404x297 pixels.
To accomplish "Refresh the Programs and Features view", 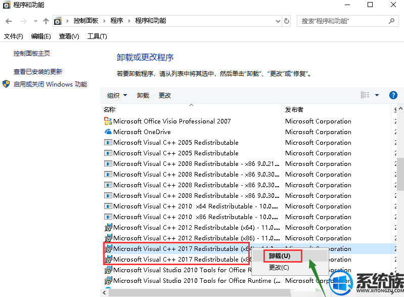I will 287,21.
